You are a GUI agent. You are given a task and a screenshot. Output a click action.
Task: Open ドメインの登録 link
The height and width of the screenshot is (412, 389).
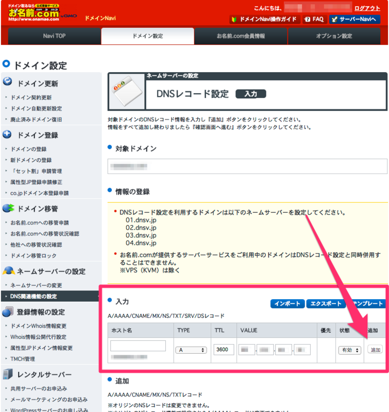click(x=28, y=149)
